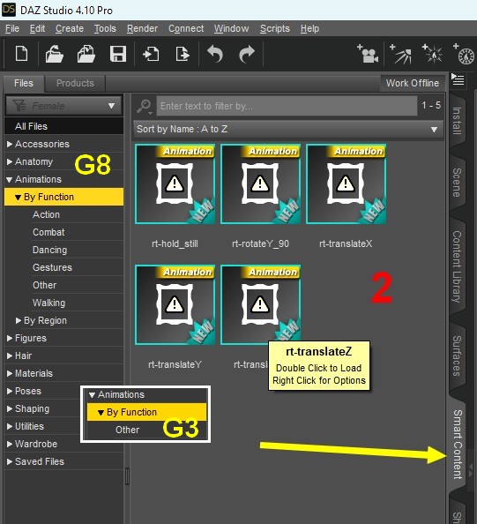
Task: Select All Files in category list
Action: [63, 126]
